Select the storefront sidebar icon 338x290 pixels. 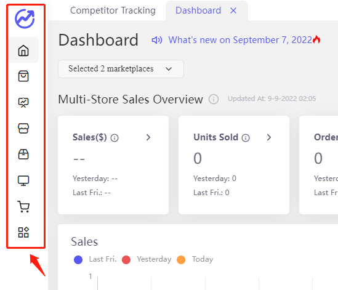(x=23, y=128)
